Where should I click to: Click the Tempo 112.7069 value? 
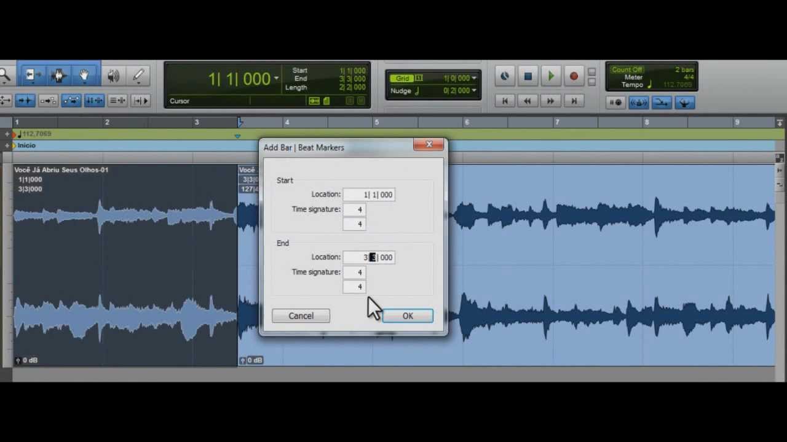click(678, 85)
